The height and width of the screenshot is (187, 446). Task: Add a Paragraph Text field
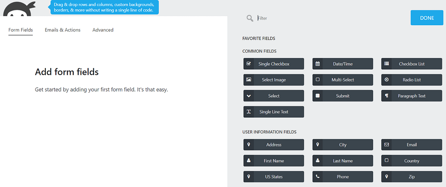click(412, 96)
